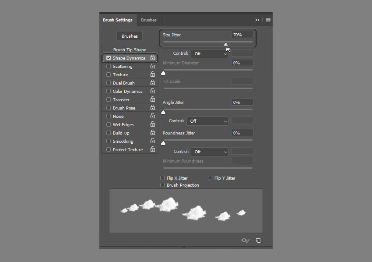Enable the Flip X Jitter checkbox

[x=163, y=178]
